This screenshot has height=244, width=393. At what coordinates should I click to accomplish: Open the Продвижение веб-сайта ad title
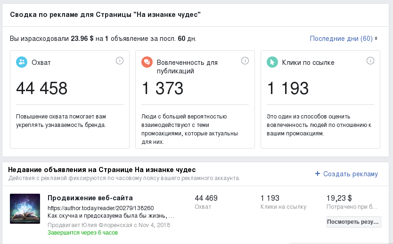click(90, 198)
